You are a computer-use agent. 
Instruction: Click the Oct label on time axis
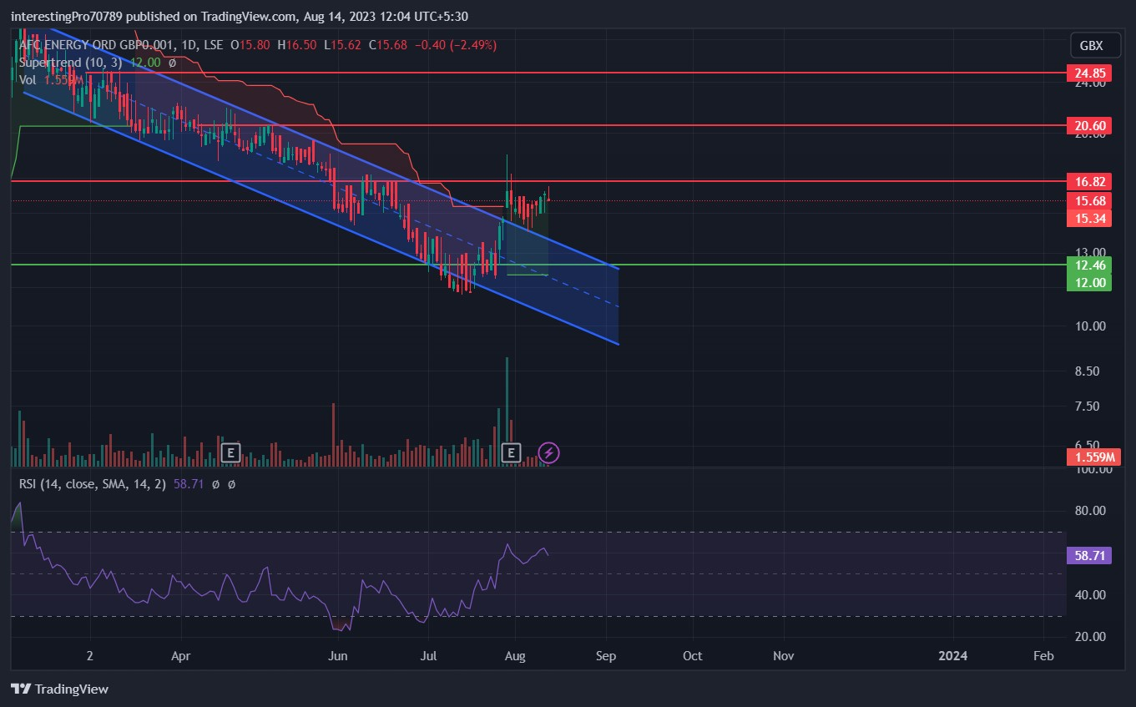coord(691,656)
